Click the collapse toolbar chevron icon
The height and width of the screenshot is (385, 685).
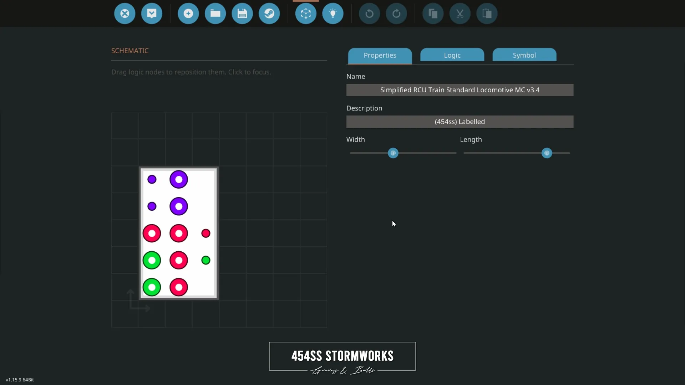pos(152,14)
